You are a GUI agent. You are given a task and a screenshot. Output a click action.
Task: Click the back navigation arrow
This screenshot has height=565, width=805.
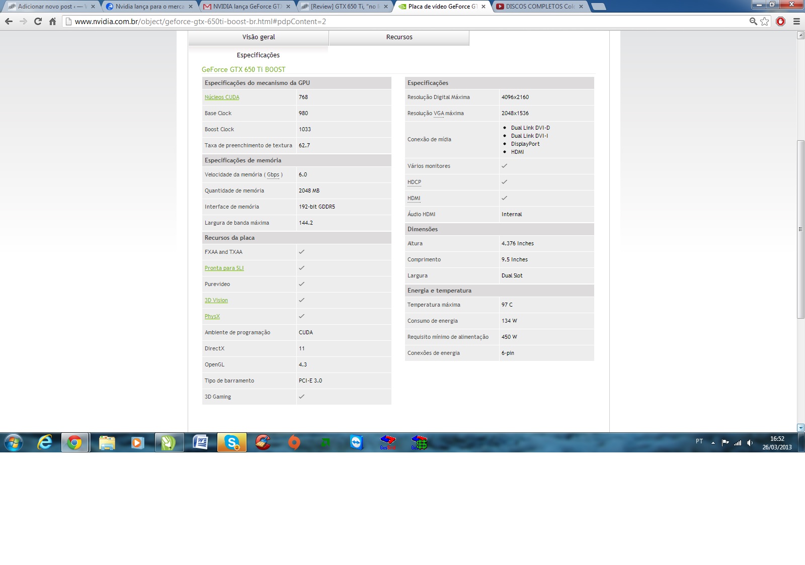point(9,21)
